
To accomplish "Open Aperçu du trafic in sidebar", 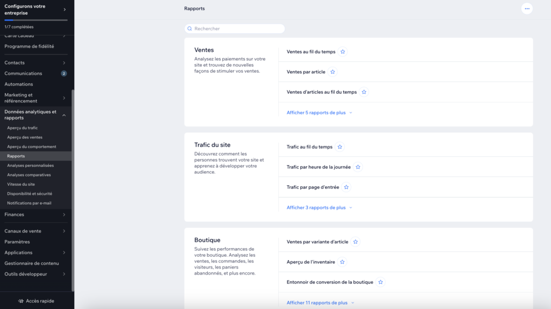I will 23,128.
